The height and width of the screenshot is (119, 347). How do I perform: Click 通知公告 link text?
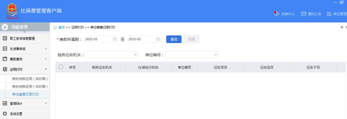(x=315, y=14)
